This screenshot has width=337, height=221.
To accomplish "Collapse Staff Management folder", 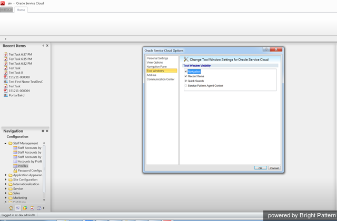I will [5, 143].
